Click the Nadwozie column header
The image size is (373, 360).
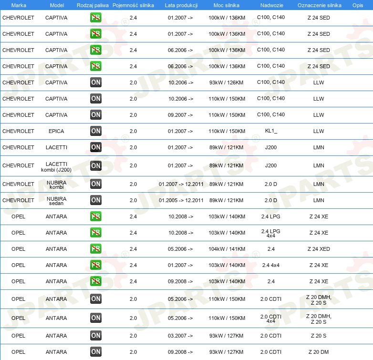click(x=272, y=5)
